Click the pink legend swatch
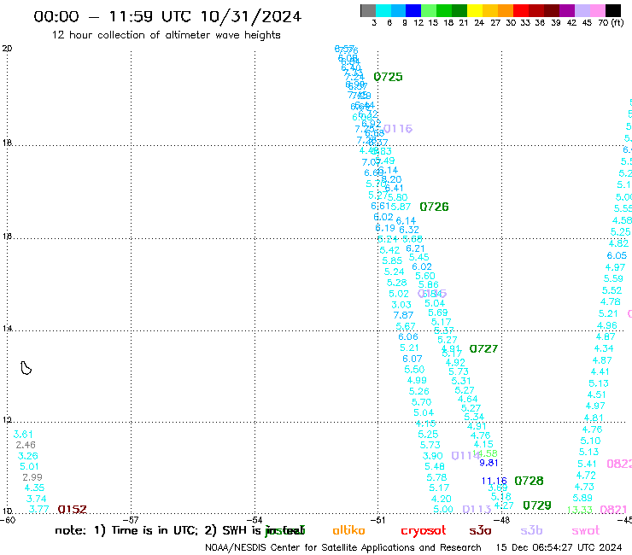 coord(597,10)
